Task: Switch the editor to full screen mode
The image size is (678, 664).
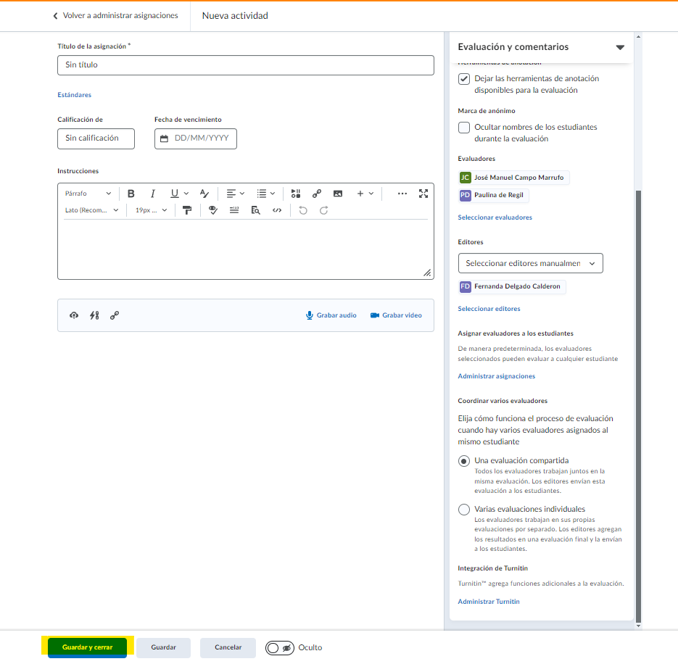Action: pos(423,194)
